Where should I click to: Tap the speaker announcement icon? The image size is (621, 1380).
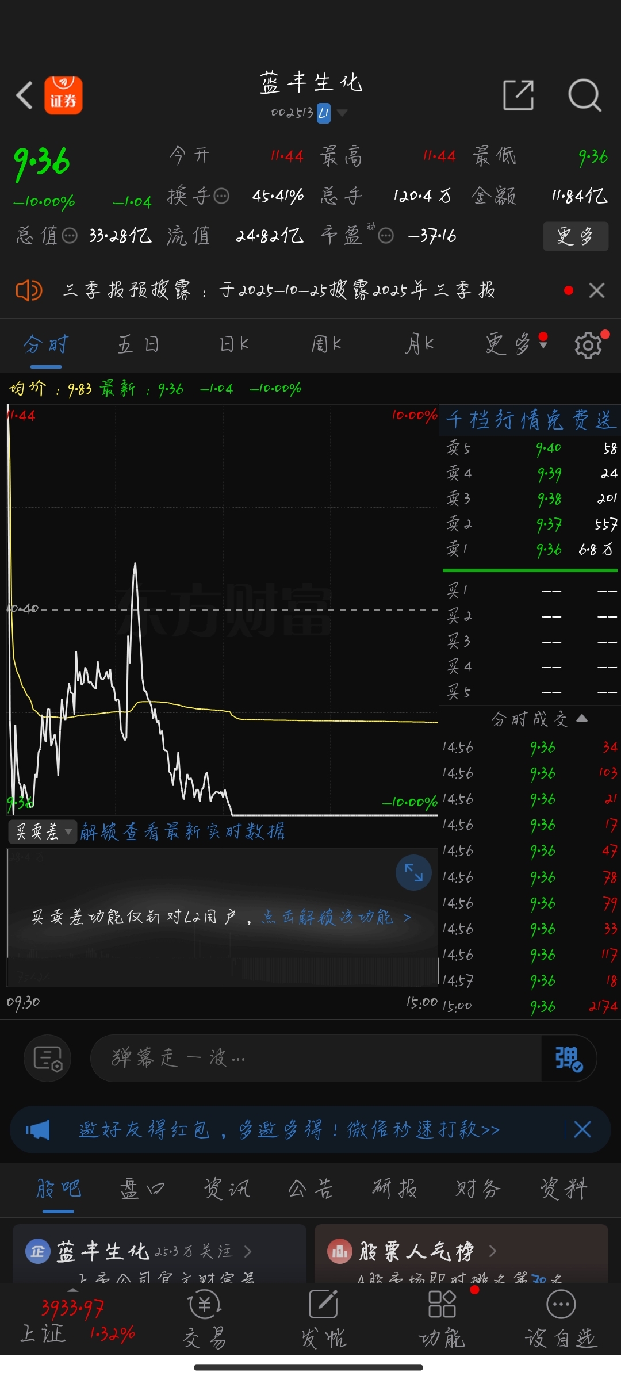coord(29,290)
